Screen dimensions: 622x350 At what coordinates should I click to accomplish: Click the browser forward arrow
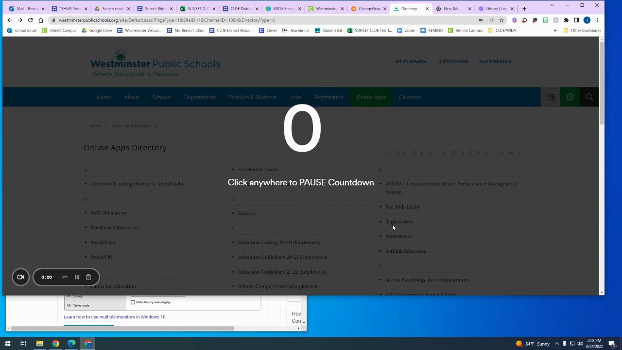pyautogui.click(x=20, y=20)
